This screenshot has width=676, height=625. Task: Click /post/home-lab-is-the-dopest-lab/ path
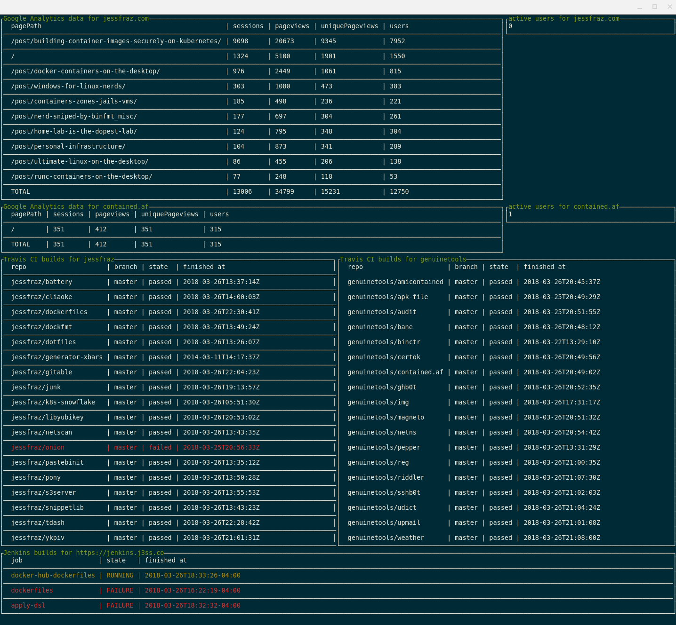tap(74, 132)
